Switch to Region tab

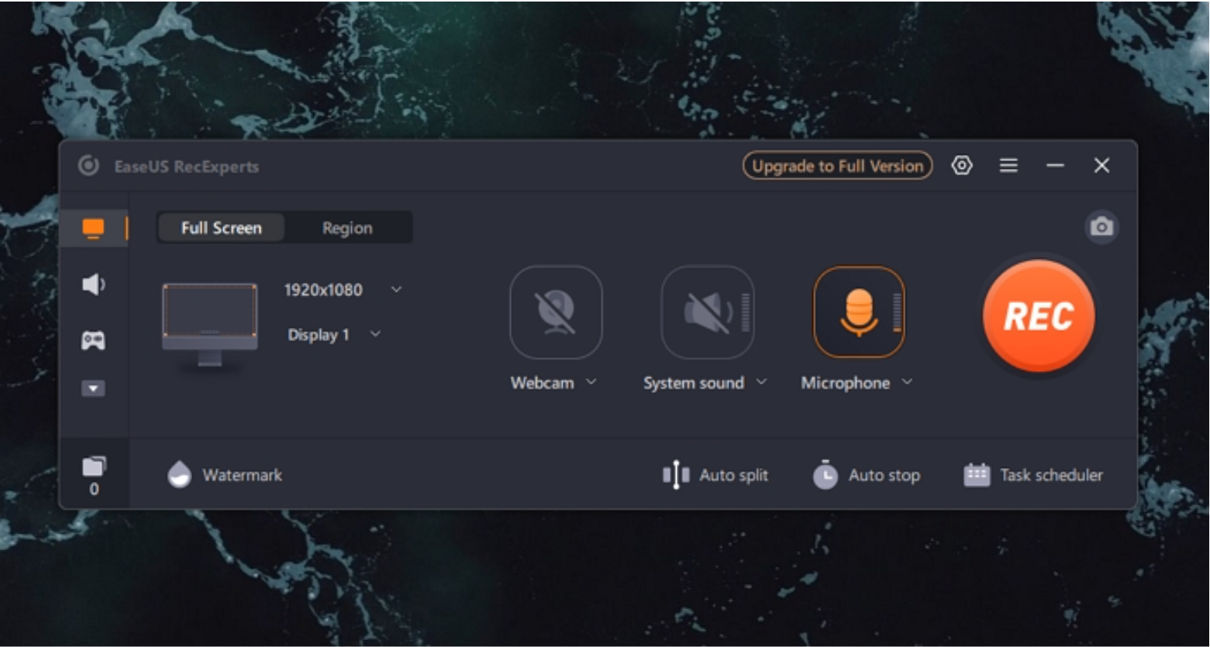pyautogui.click(x=347, y=228)
